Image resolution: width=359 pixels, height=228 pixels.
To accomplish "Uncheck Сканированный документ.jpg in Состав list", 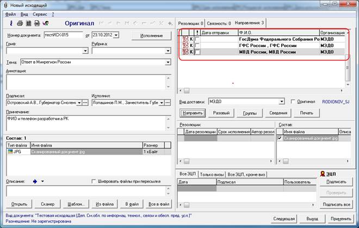I will 280,139.
